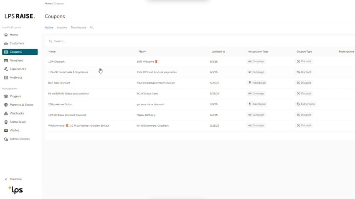Click the Analytics chart icon
355x199 pixels.
[x=6, y=77]
